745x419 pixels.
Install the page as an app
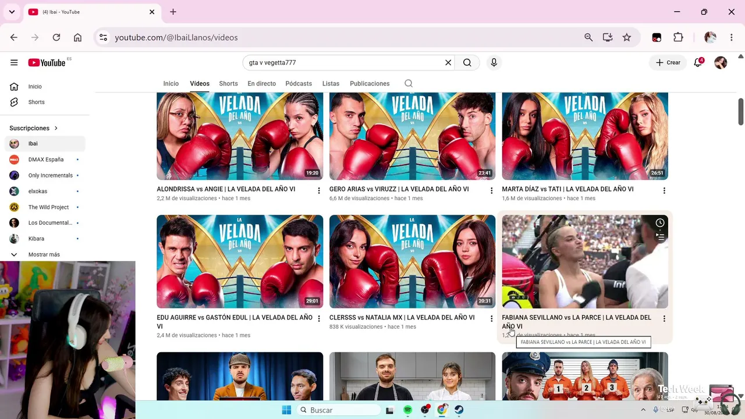608,37
